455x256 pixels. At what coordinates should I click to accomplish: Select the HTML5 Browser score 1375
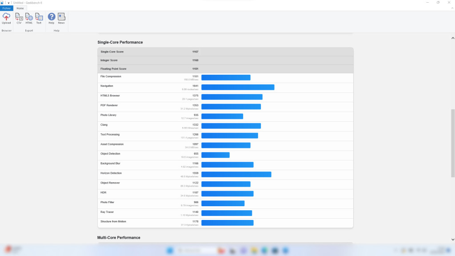[x=196, y=96]
